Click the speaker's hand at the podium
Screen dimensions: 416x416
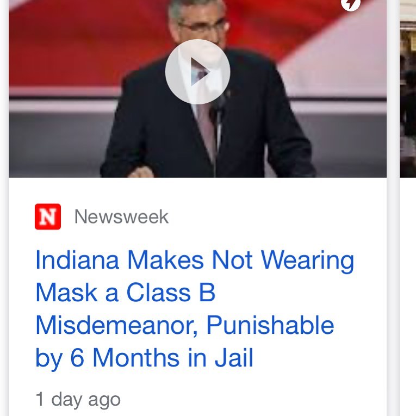[x=141, y=172]
